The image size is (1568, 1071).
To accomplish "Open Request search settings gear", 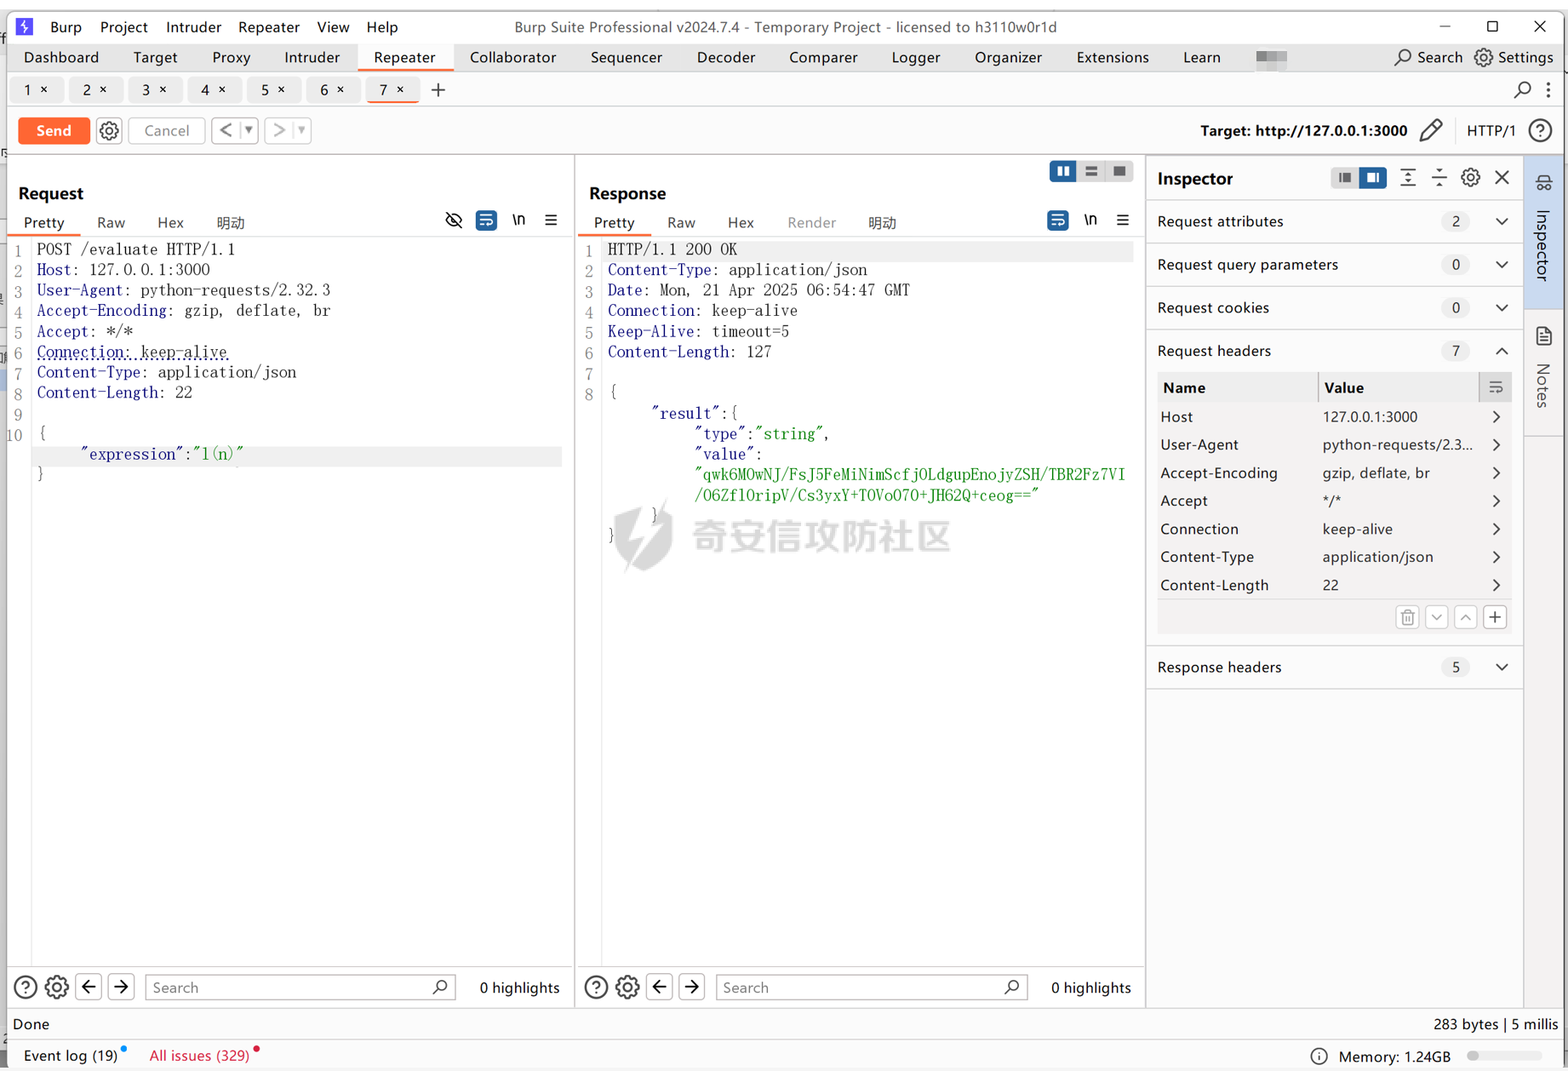I will tap(57, 987).
